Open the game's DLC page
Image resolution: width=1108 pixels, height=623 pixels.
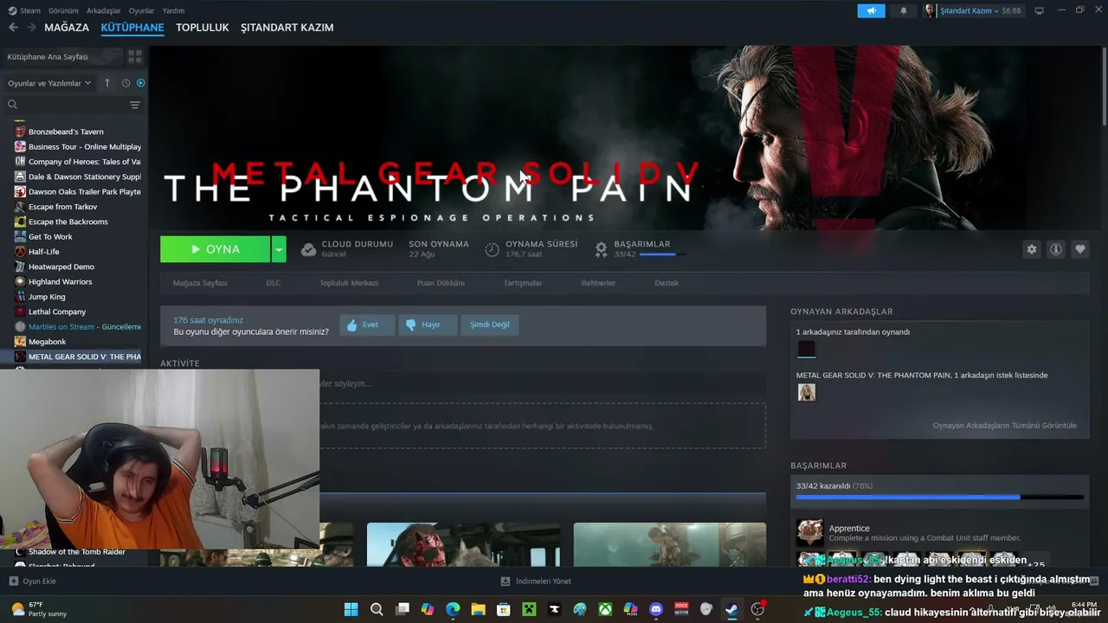(x=274, y=283)
